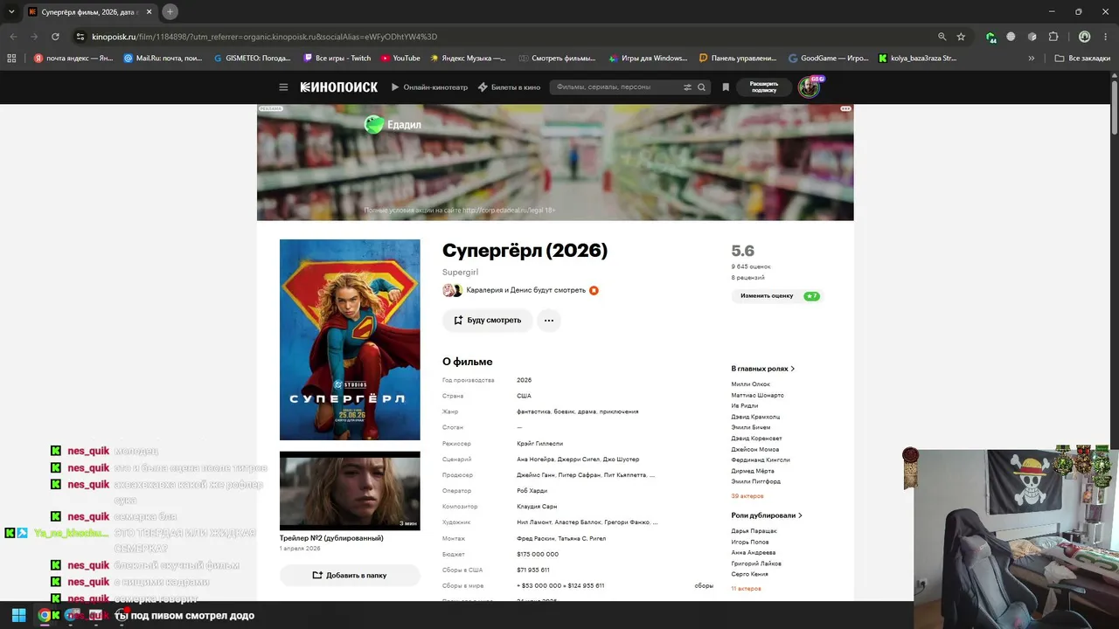Open почта яндекс bookmark
Viewport: 1119px width, 629px height.
73,59
